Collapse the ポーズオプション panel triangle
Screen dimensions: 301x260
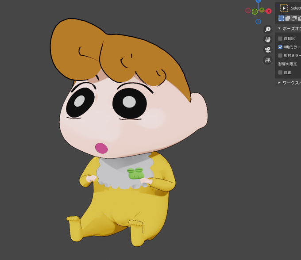279,28
